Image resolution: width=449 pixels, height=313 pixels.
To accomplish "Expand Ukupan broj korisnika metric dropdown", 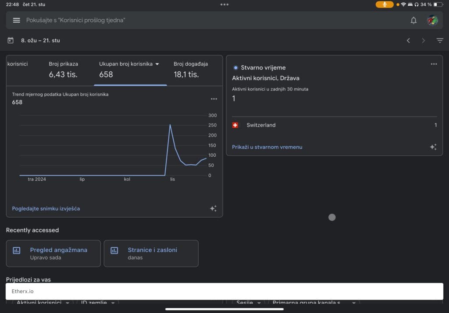I will [x=157, y=64].
